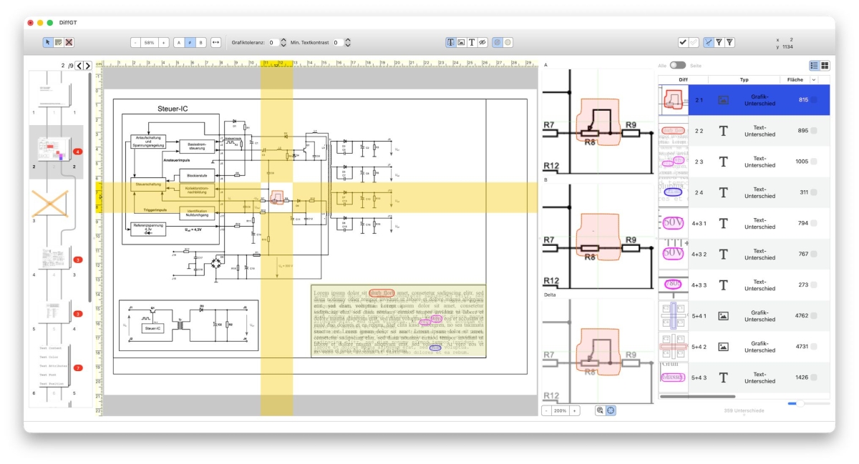Switch diff list to grid view

(825, 65)
